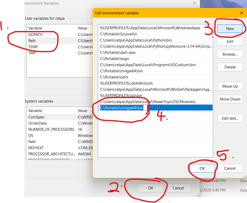Delete the selected path entry

click(230, 67)
